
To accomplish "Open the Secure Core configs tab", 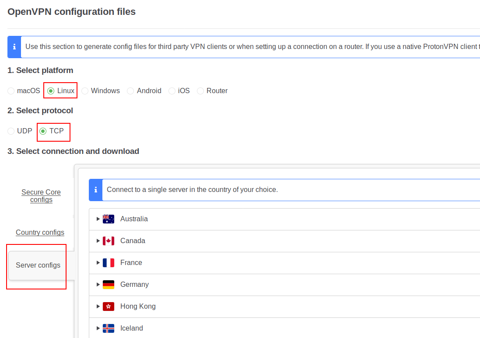I will (x=41, y=196).
